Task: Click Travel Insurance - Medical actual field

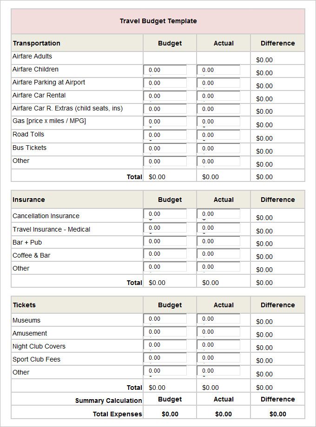Action: click(219, 228)
